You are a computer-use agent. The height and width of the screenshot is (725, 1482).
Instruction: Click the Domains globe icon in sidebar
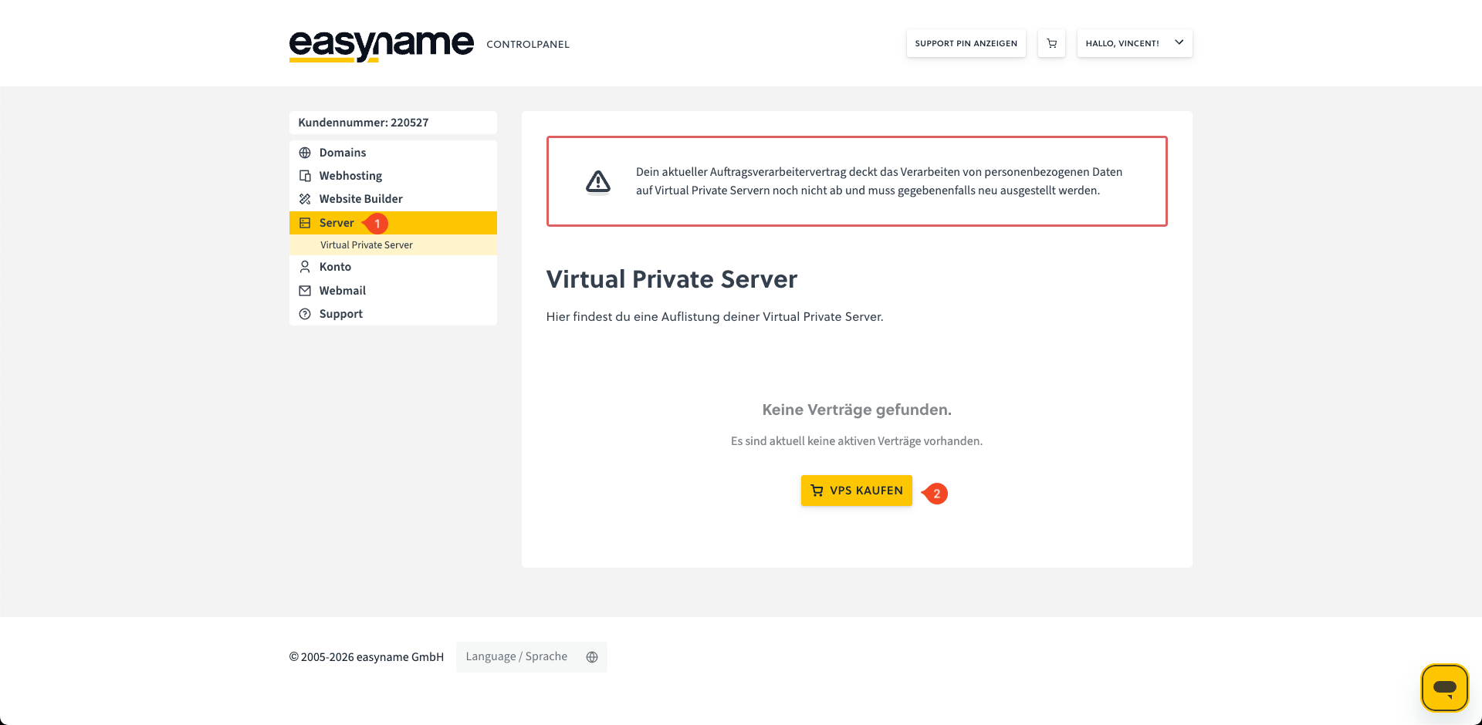click(x=305, y=153)
